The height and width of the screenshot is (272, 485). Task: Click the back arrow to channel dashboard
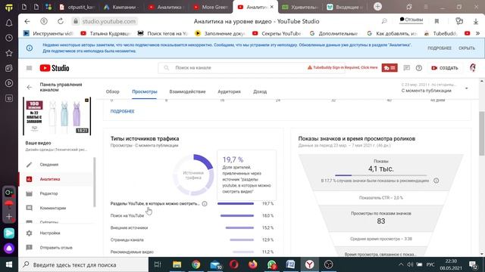[30, 88]
